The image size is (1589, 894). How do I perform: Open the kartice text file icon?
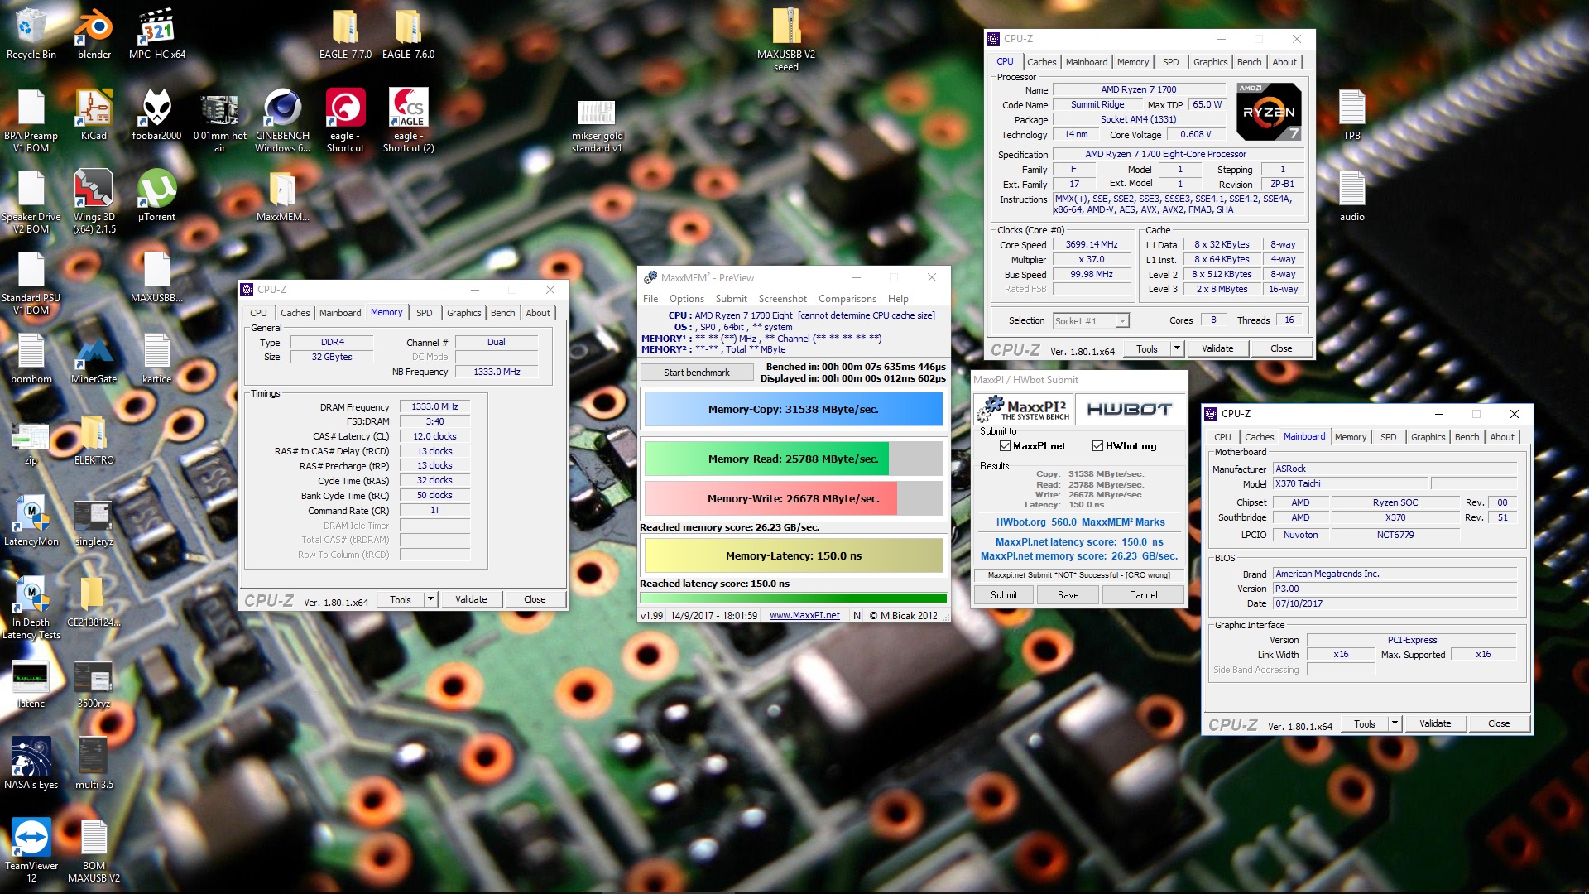tap(156, 358)
